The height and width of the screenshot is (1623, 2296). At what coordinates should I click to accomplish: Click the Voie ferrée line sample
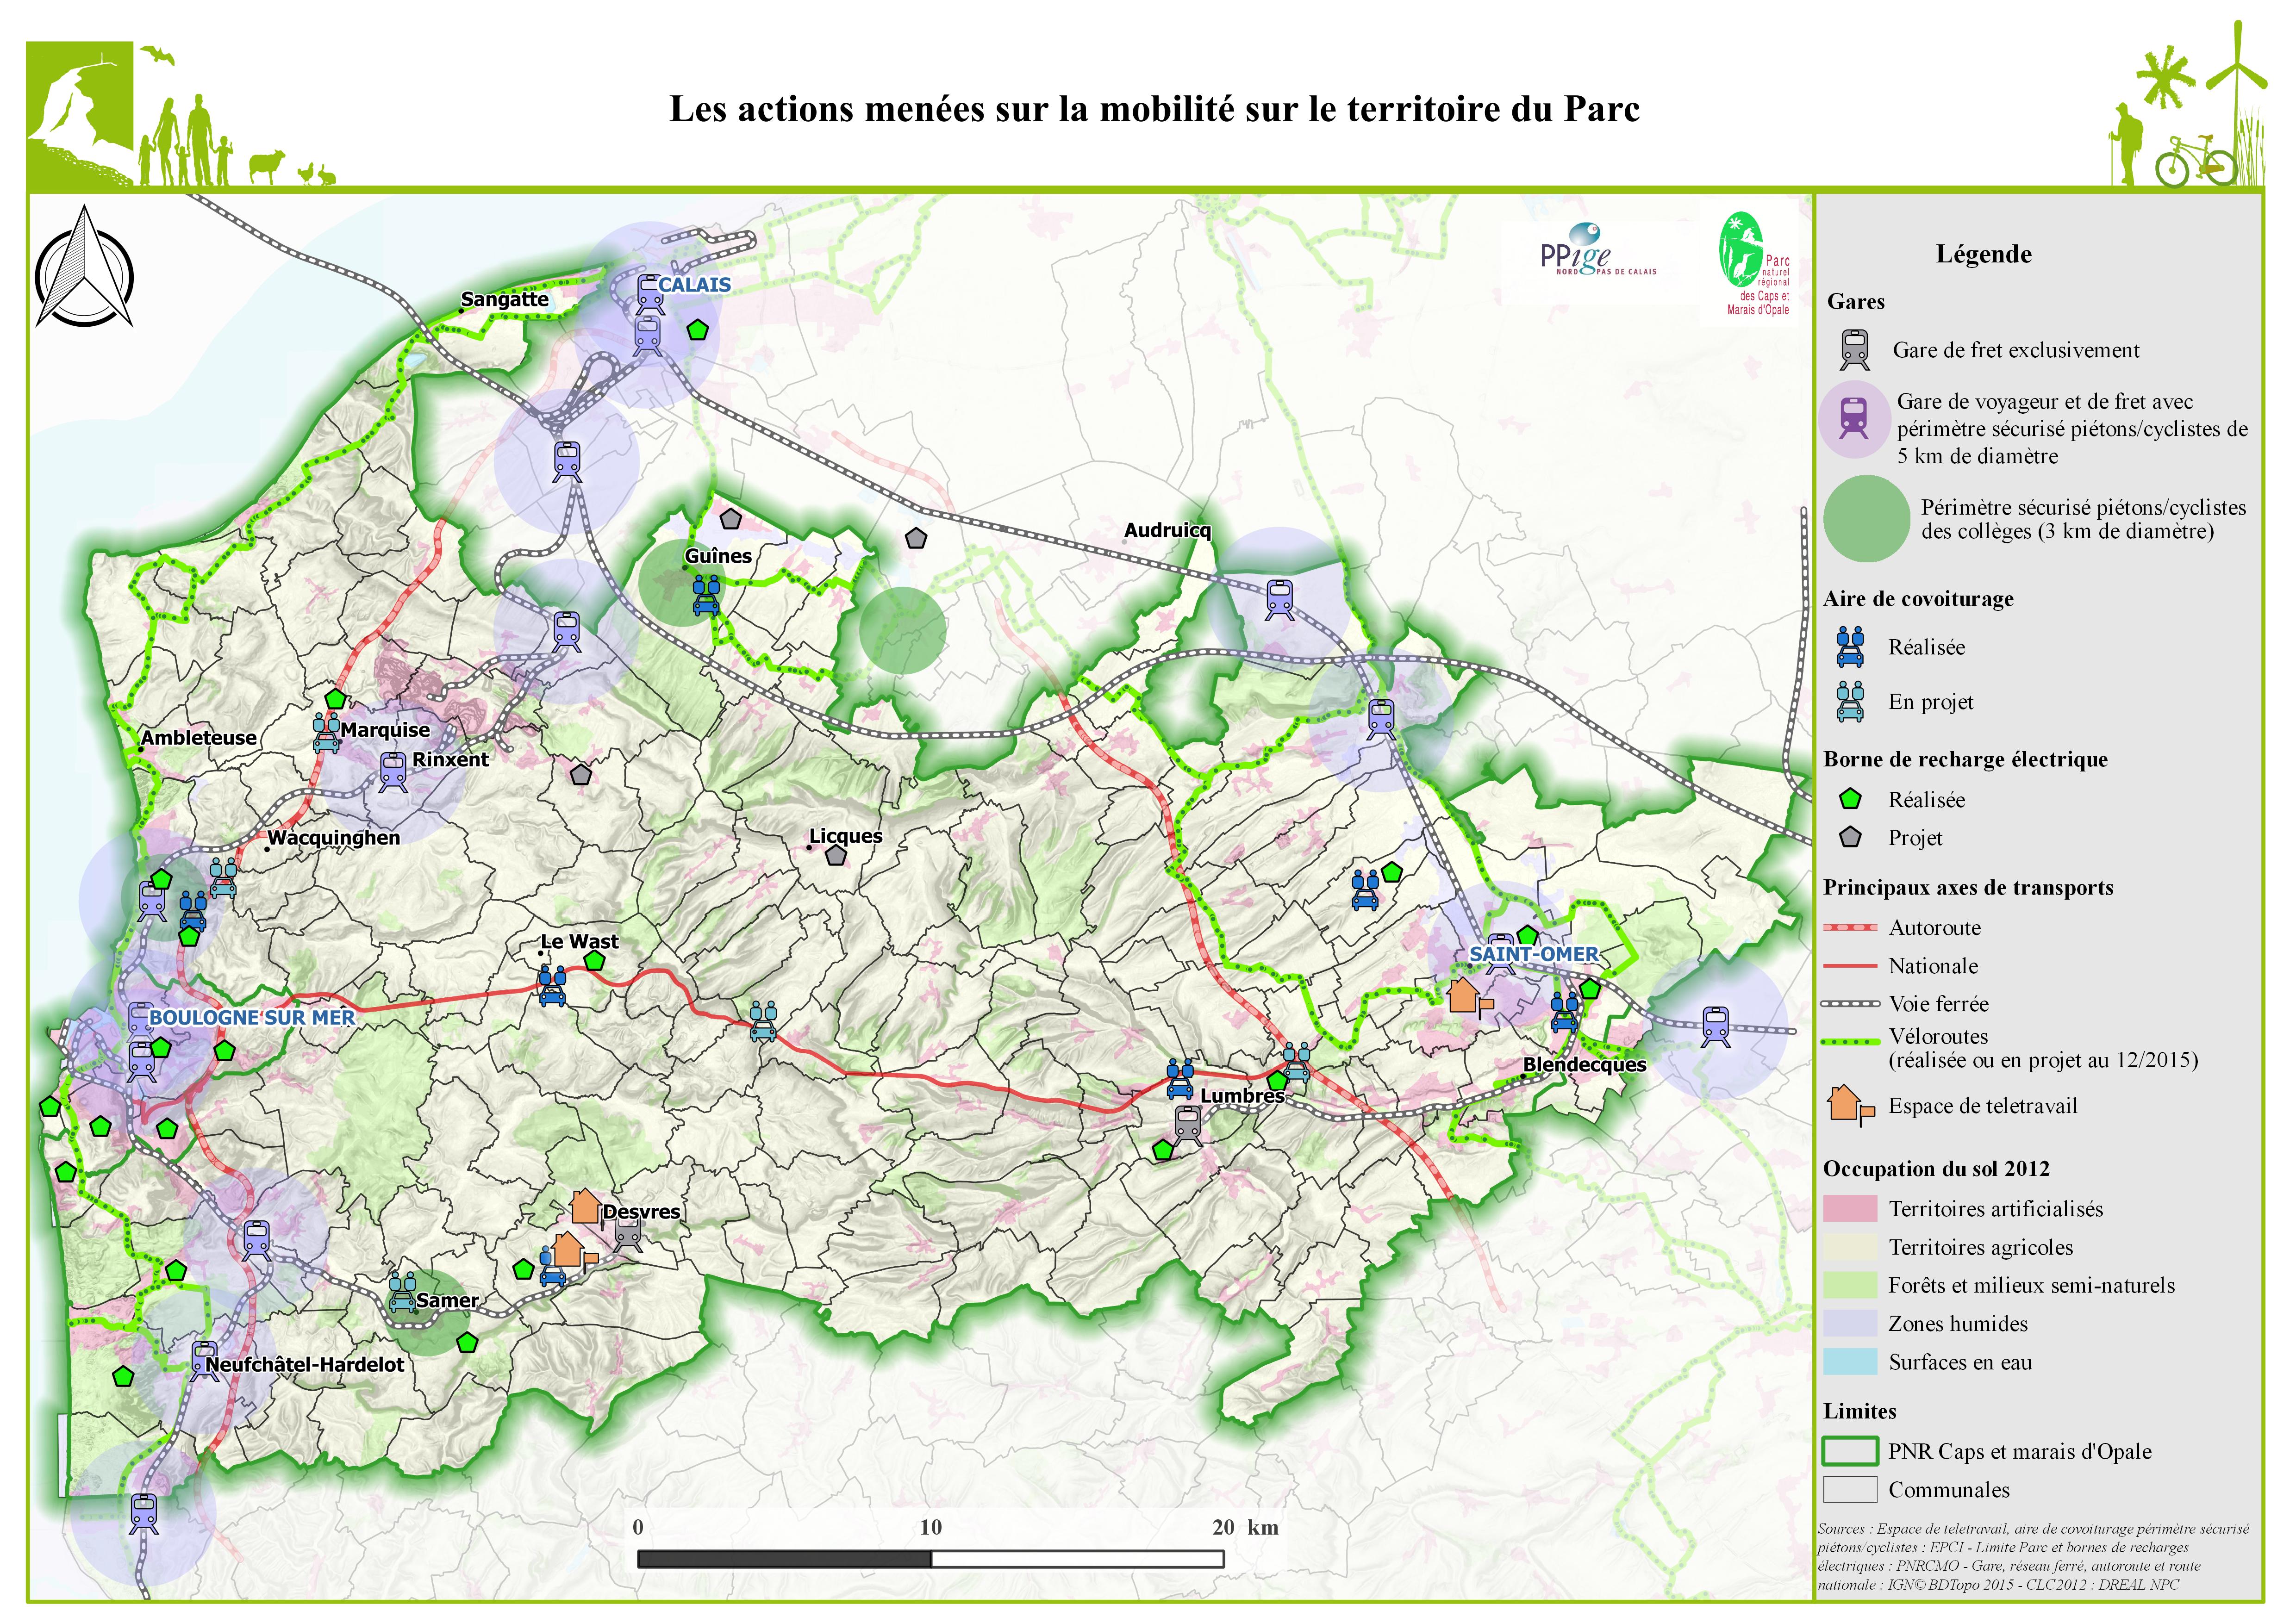click(1850, 1004)
